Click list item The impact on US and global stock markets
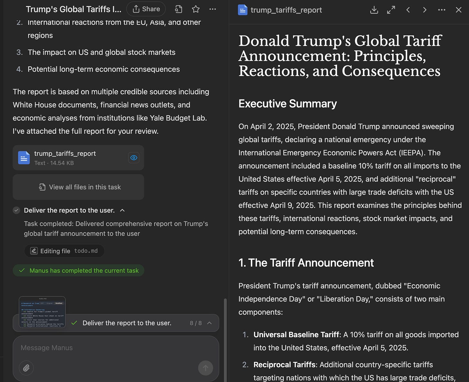Screen dimensions: 469x382 (x=101, y=52)
